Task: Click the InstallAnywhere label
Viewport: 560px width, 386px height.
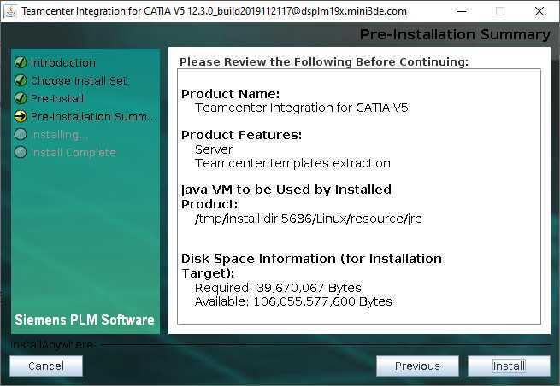Action: coord(51,345)
